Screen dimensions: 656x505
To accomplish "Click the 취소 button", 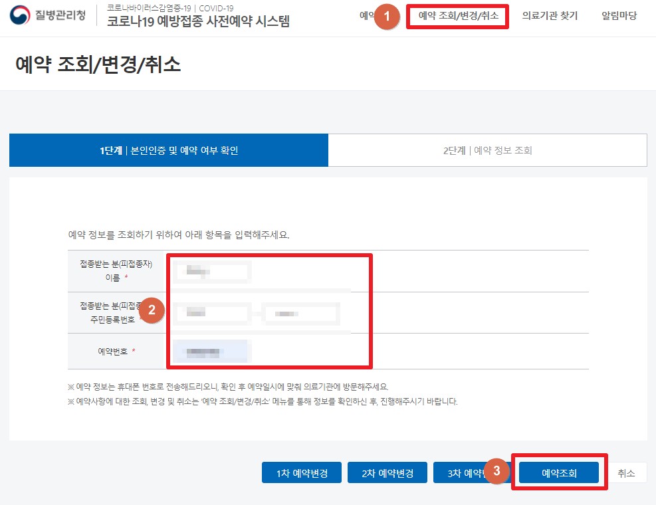I will click(x=628, y=472).
